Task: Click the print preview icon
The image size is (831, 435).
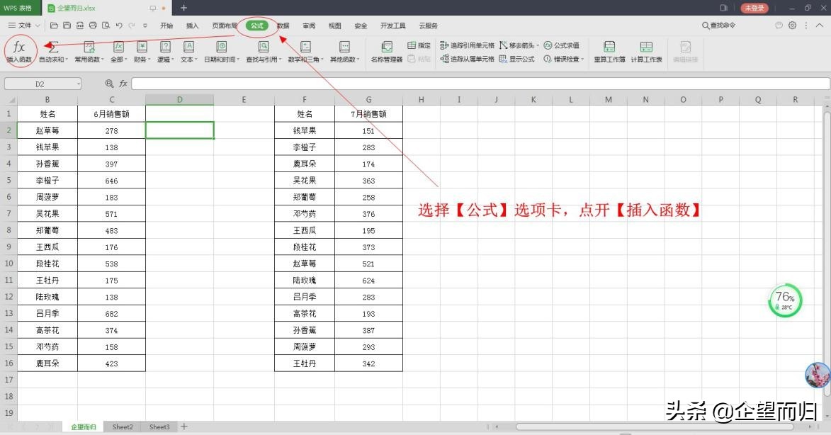Action: pos(106,25)
